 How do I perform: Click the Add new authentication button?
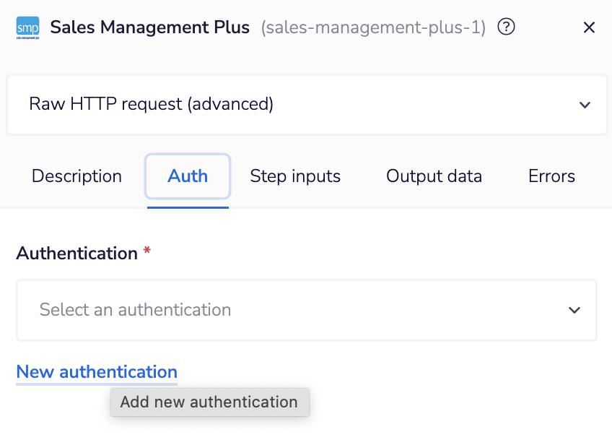209,402
